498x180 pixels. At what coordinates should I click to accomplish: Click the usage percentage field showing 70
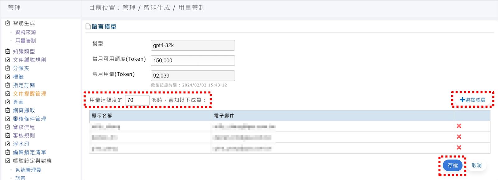click(x=137, y=100)
